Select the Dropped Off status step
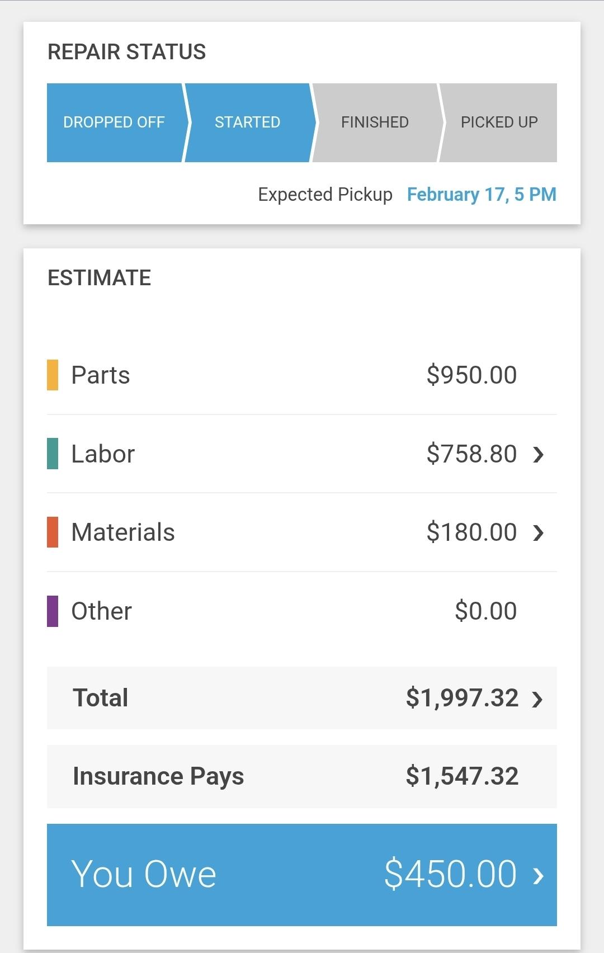This screenshot has height=953, width=604. pos(114,122)
